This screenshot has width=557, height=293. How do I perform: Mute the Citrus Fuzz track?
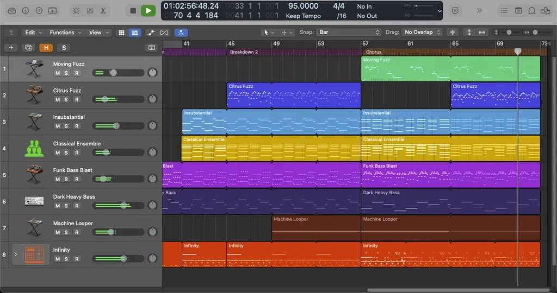[58, 99]
